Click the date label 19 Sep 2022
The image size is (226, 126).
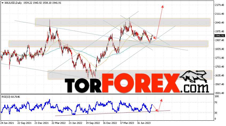tap(93, 123)
